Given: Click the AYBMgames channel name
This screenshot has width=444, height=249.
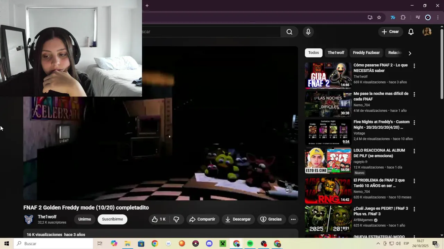Looking at the screenshot, I should 362,220.
